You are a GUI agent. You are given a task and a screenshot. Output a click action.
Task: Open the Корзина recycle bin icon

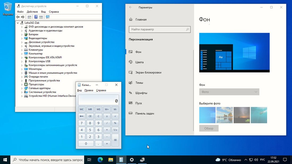(x=8, y=9)
